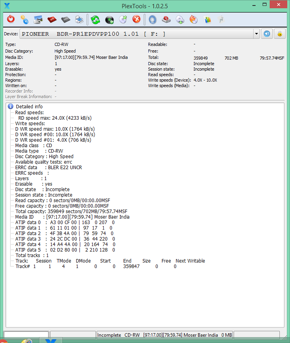290x343 pixels.
Task: Click 'RD speed max: 24.0X (4233 kB/s)'
Action: (55, 118)
